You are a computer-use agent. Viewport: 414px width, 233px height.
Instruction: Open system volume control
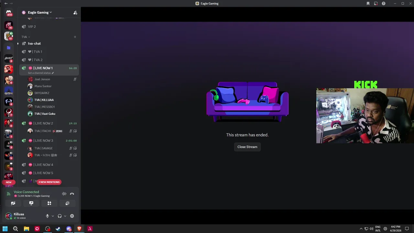click(x=371, y=229)
